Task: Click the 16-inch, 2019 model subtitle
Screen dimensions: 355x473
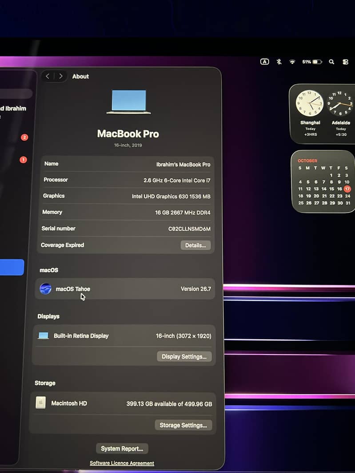Action: 128,145
